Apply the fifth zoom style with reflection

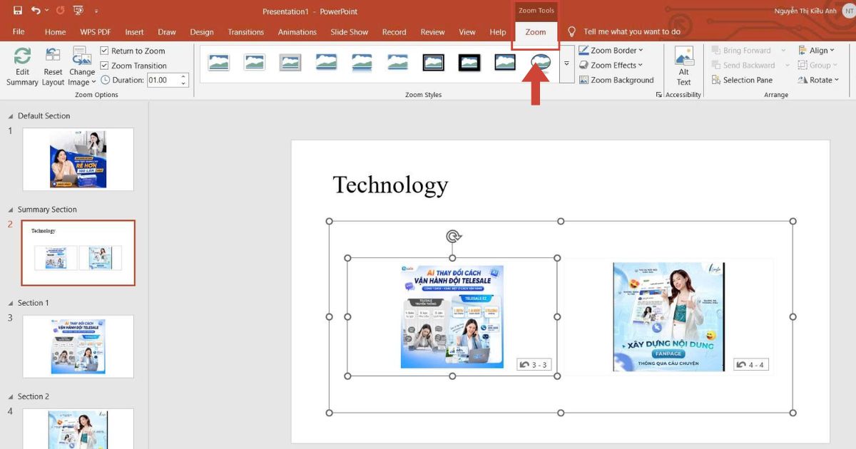pyautogui.click(x=362, y=63)
